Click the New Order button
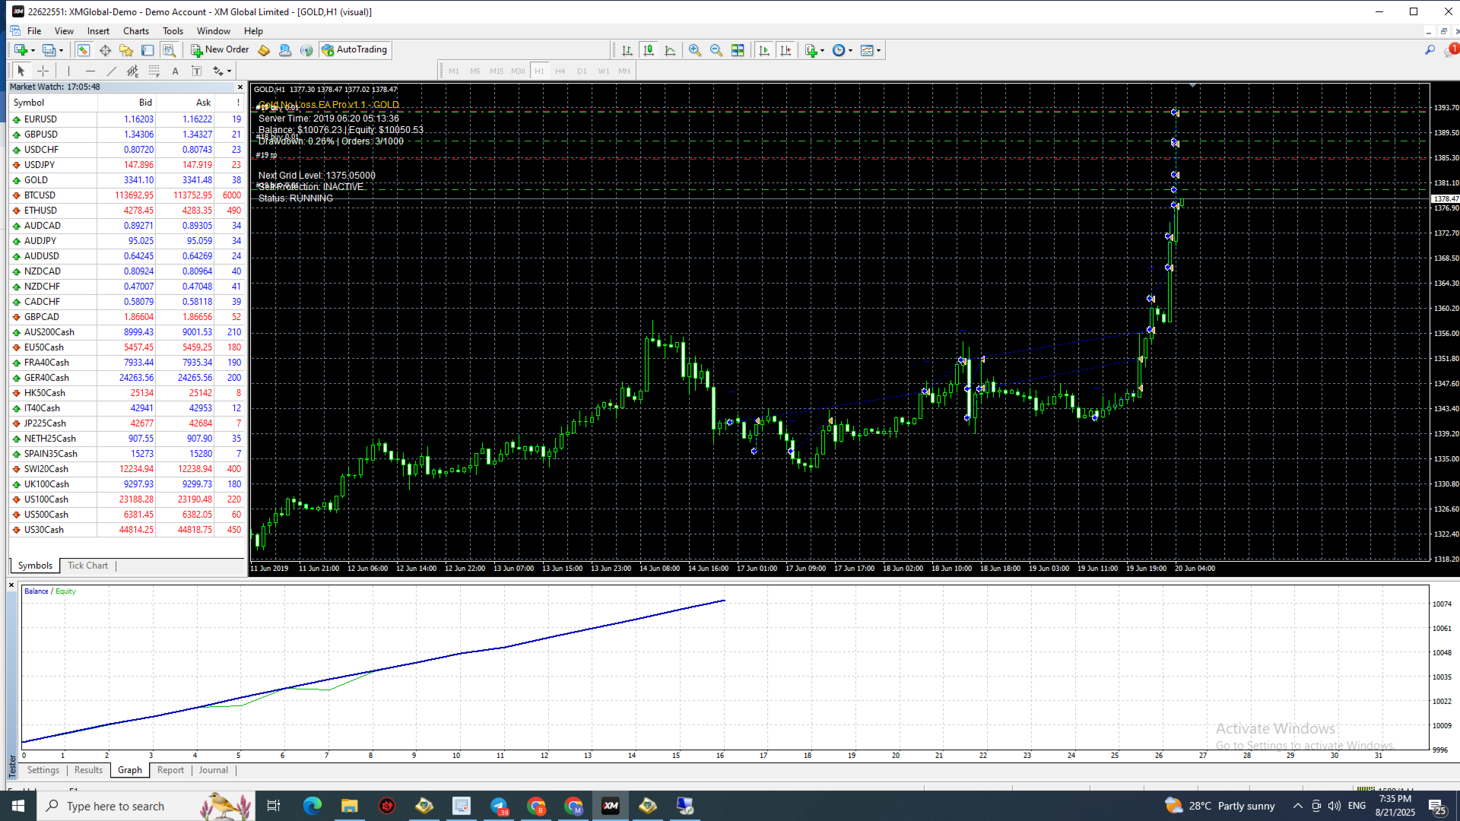Image resolution: width=1460 pixels, height=821 pixels. (220, 50)
